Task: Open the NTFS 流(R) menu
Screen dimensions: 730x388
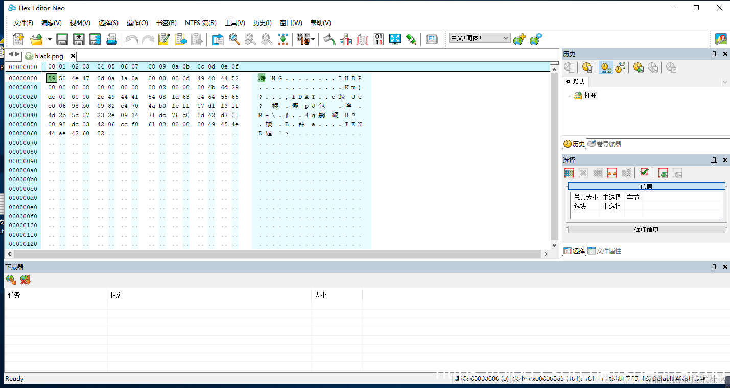Action: [x=201, y=23]
